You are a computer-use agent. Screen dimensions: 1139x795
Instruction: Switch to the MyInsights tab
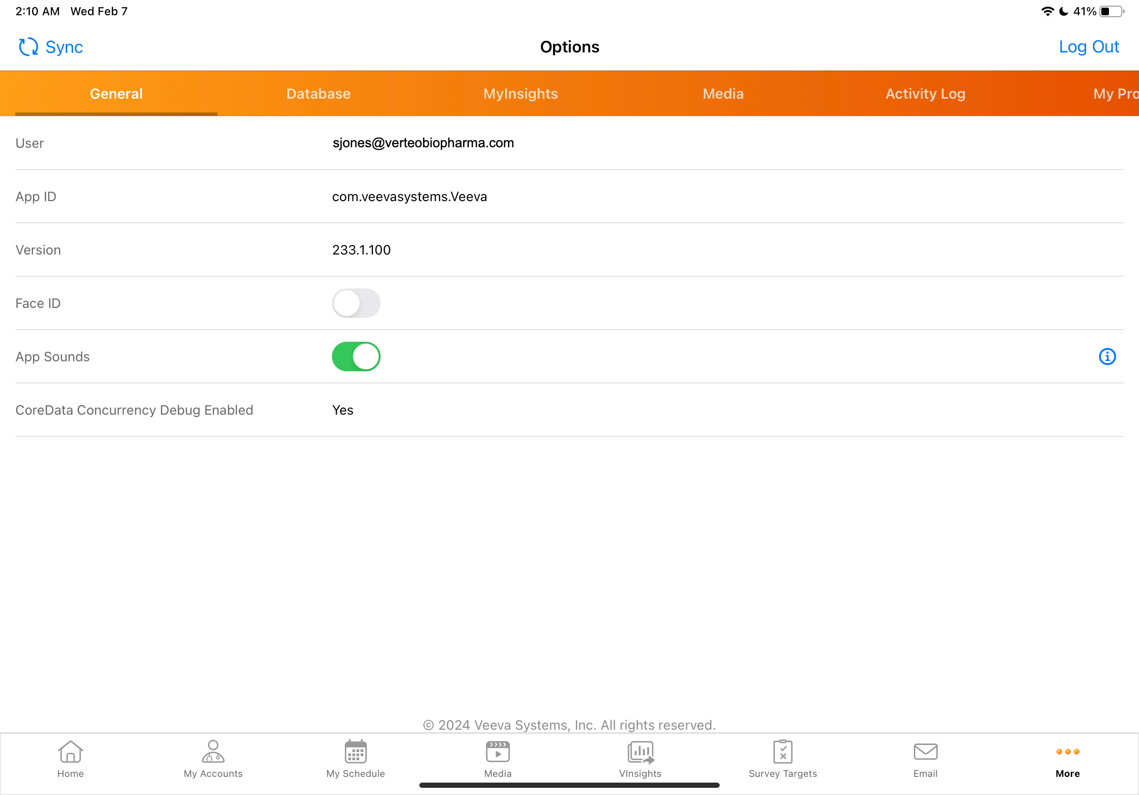[520, 94]
